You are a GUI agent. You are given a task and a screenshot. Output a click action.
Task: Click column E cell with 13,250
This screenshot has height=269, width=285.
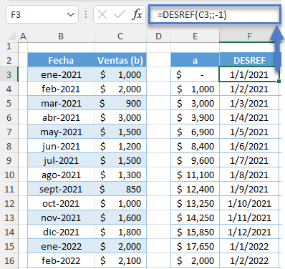tap(195, 203)
